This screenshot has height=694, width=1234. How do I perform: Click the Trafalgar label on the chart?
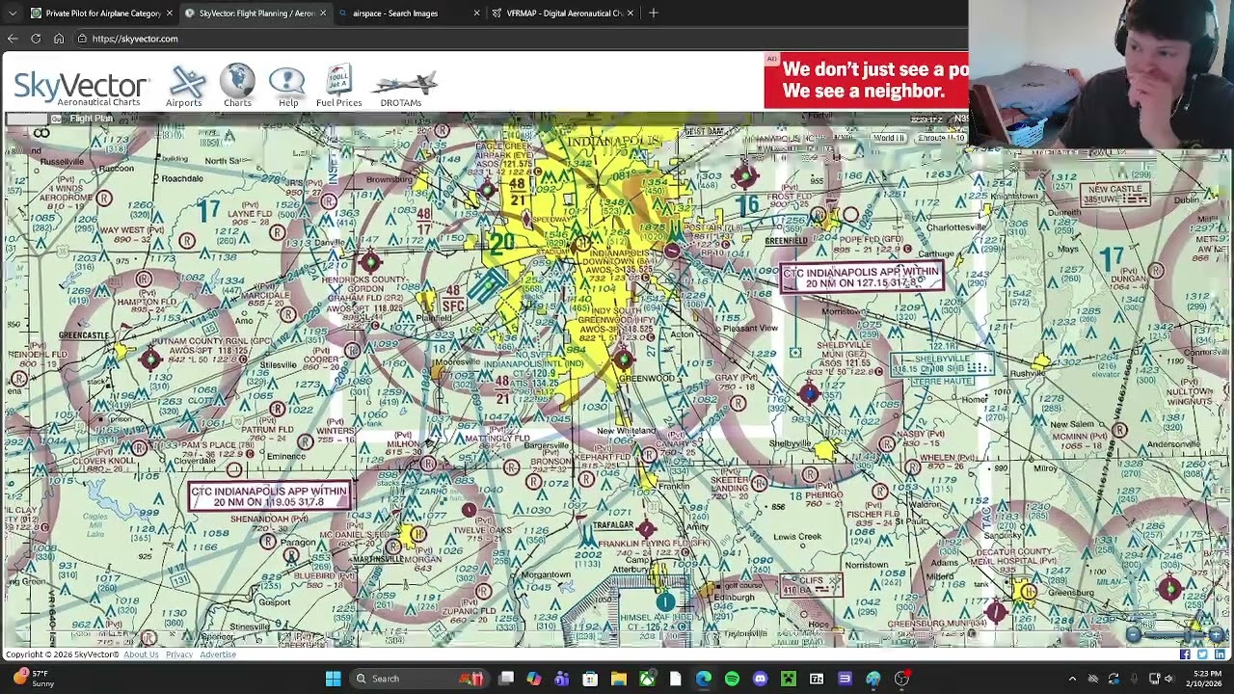(613, 525)
